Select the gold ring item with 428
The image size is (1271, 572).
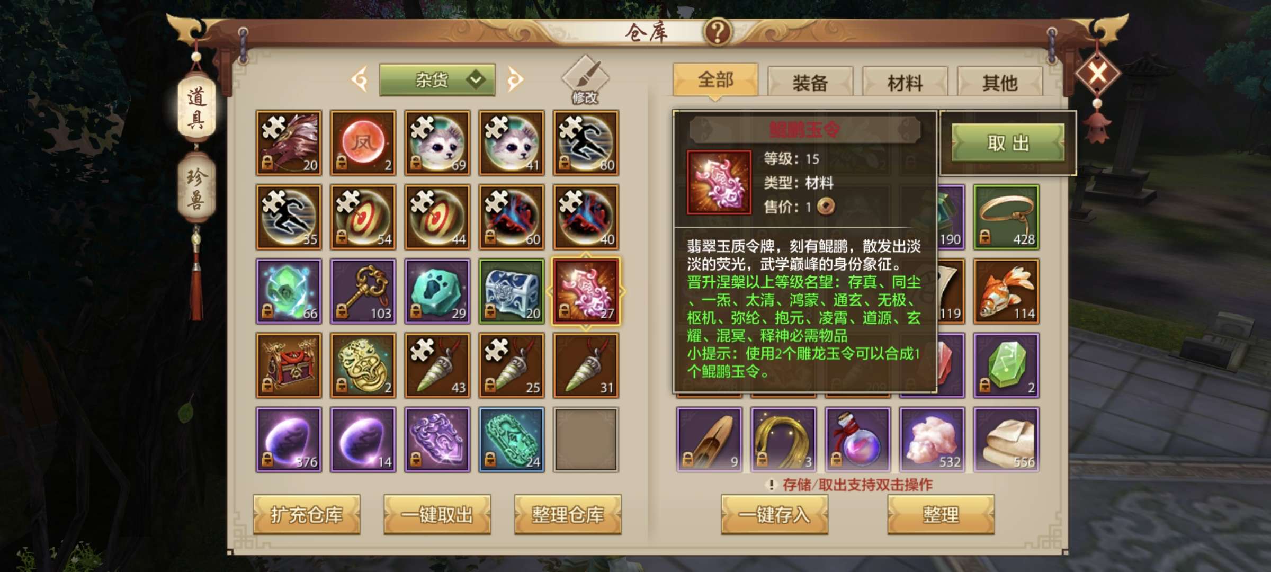coord(1006,217)
